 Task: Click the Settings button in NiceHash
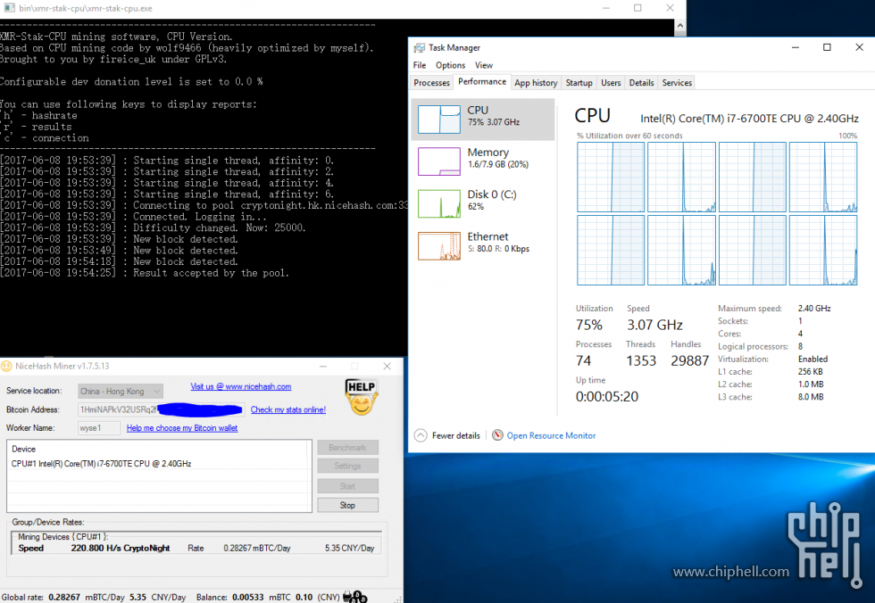[347, 466]
